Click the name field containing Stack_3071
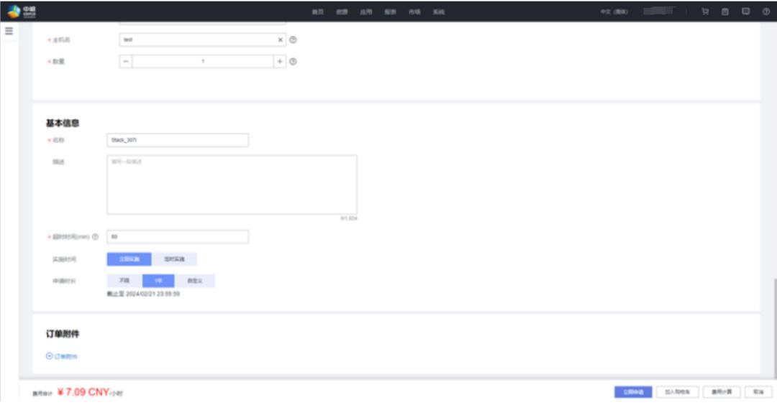The image size is (777, 405). [178, 140]
